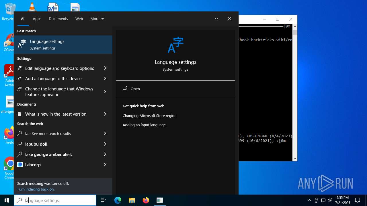Open File Explorer from the taskbar
The image size is (367, 206).
(132, 200)
